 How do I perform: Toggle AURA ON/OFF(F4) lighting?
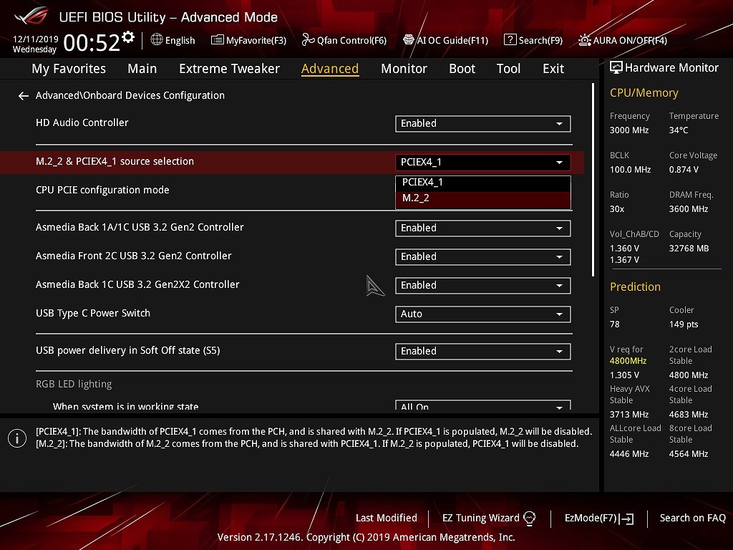(x=585, y=40)
